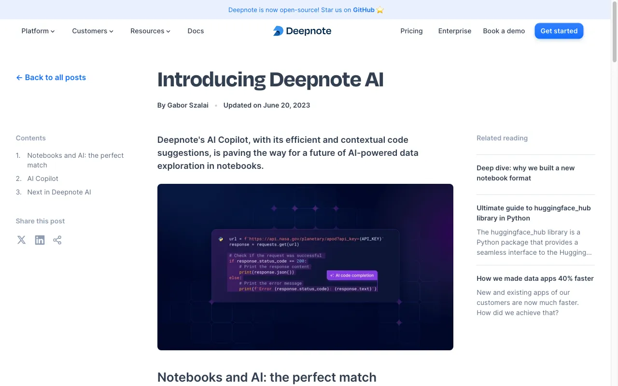Image resolution: width=618 pixels, height=386 pixels.
Task: Open the Docs page
Action: (196, 31)
